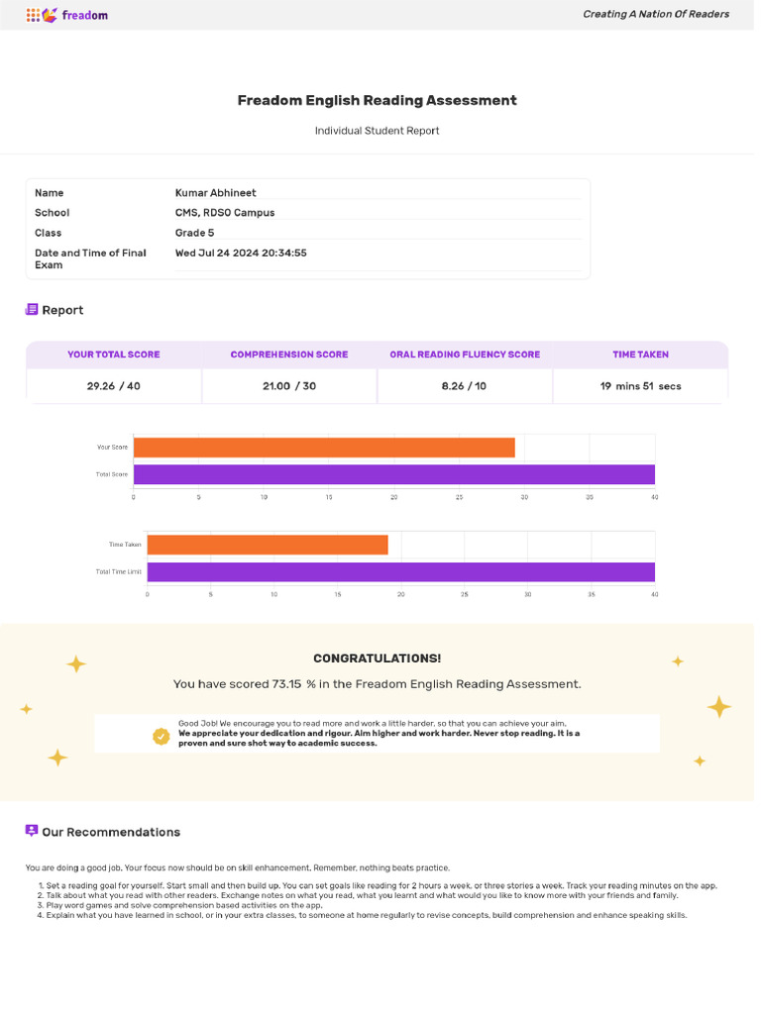This screenshot has width=761, height=1014.
Task: Click the 'Creating A Nation Of Readers' tagline
Action: point(655,14)
